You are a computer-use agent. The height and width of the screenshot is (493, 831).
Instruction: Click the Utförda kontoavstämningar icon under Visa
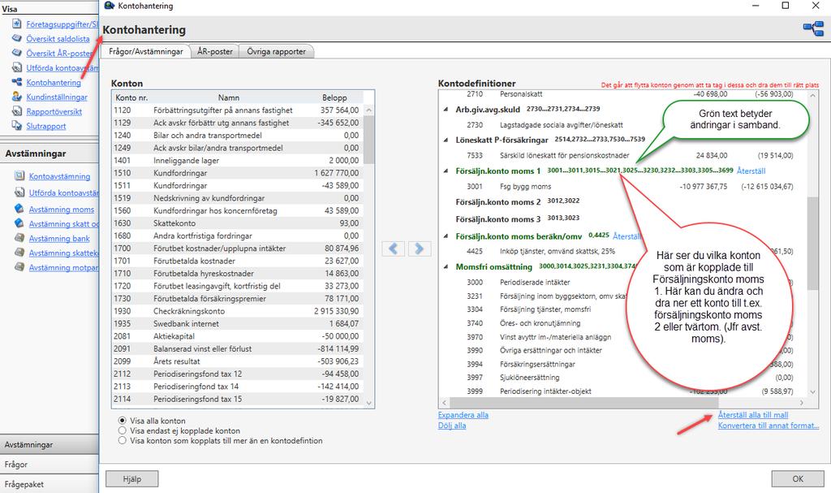tap(17, 67)
